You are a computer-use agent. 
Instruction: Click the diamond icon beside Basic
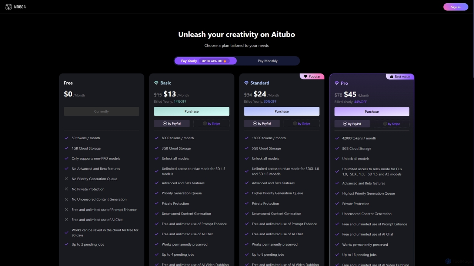pos(156,83)
